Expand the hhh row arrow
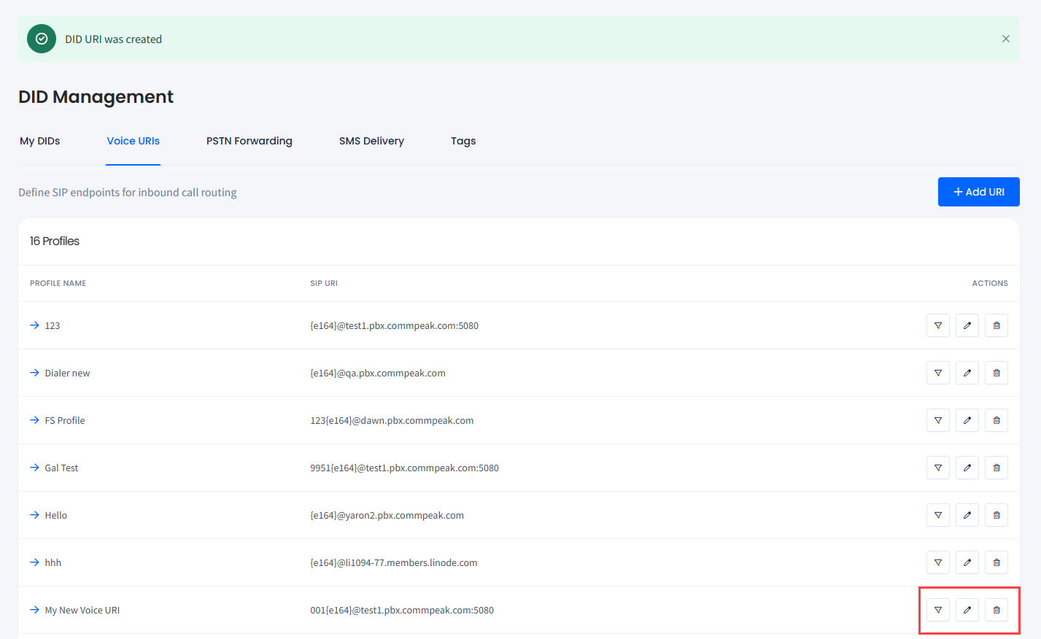This screenshot has width=1041, height=639. [x=34, y=562]
